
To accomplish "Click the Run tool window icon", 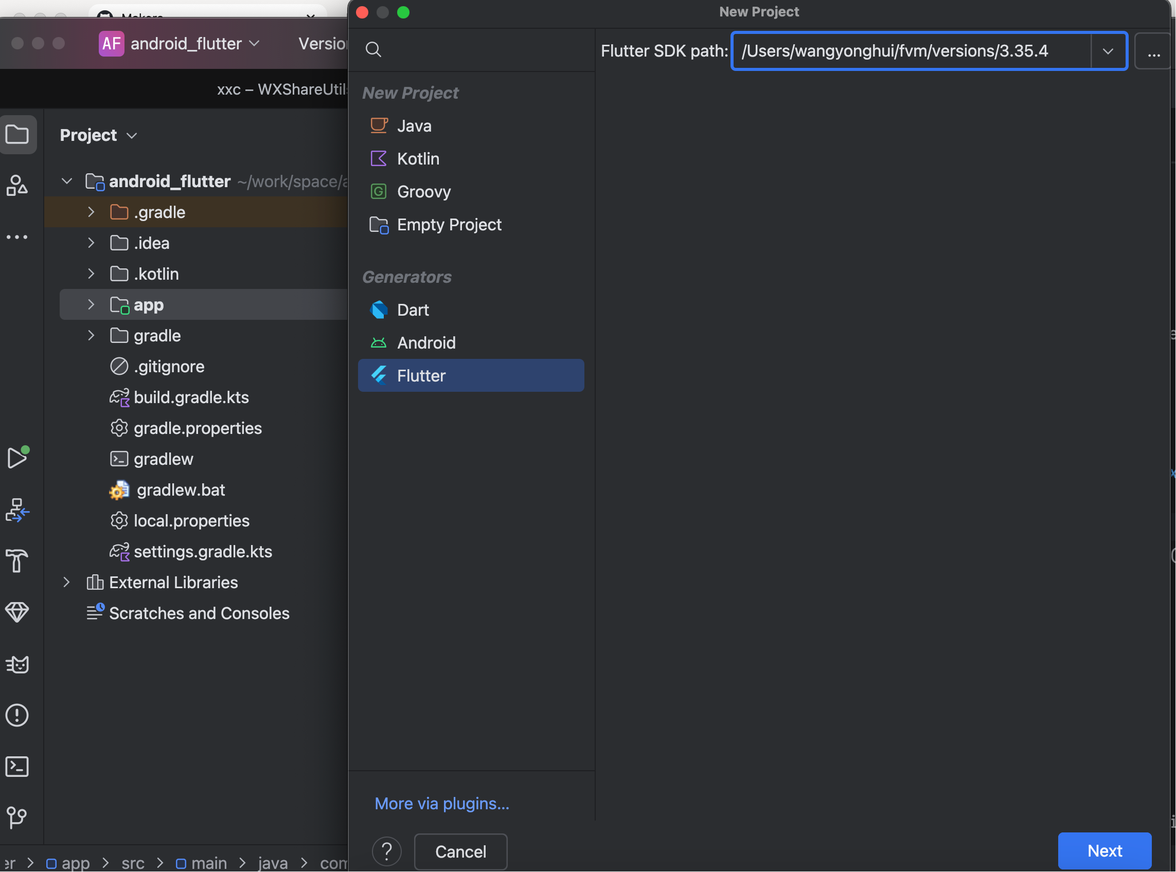I will click(x=17, y=458).
